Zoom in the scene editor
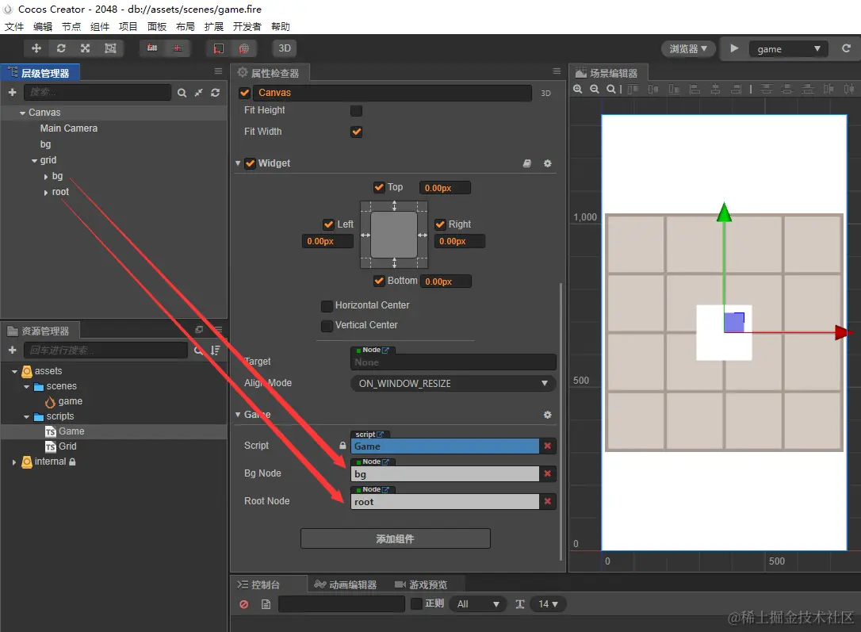Viewport: 861px width, 632px height. [578, 89]
